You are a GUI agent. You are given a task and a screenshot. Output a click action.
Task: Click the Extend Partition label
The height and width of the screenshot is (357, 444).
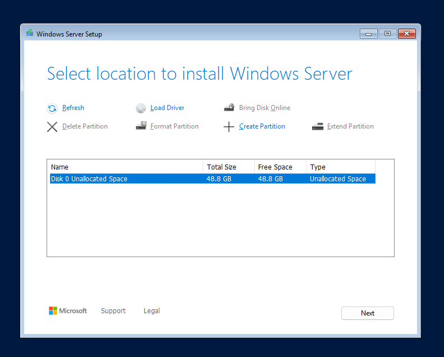[350, 126]
